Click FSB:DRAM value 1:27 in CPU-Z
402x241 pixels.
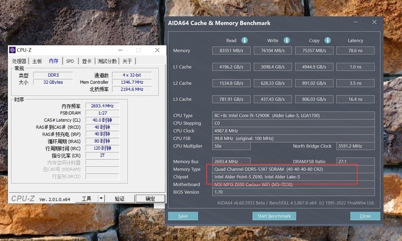click(x=103, y=113)
